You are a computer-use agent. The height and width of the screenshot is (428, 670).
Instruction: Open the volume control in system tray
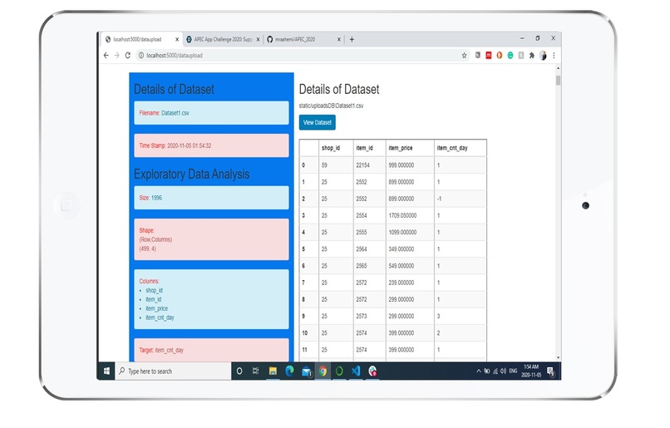pos(503,371)
